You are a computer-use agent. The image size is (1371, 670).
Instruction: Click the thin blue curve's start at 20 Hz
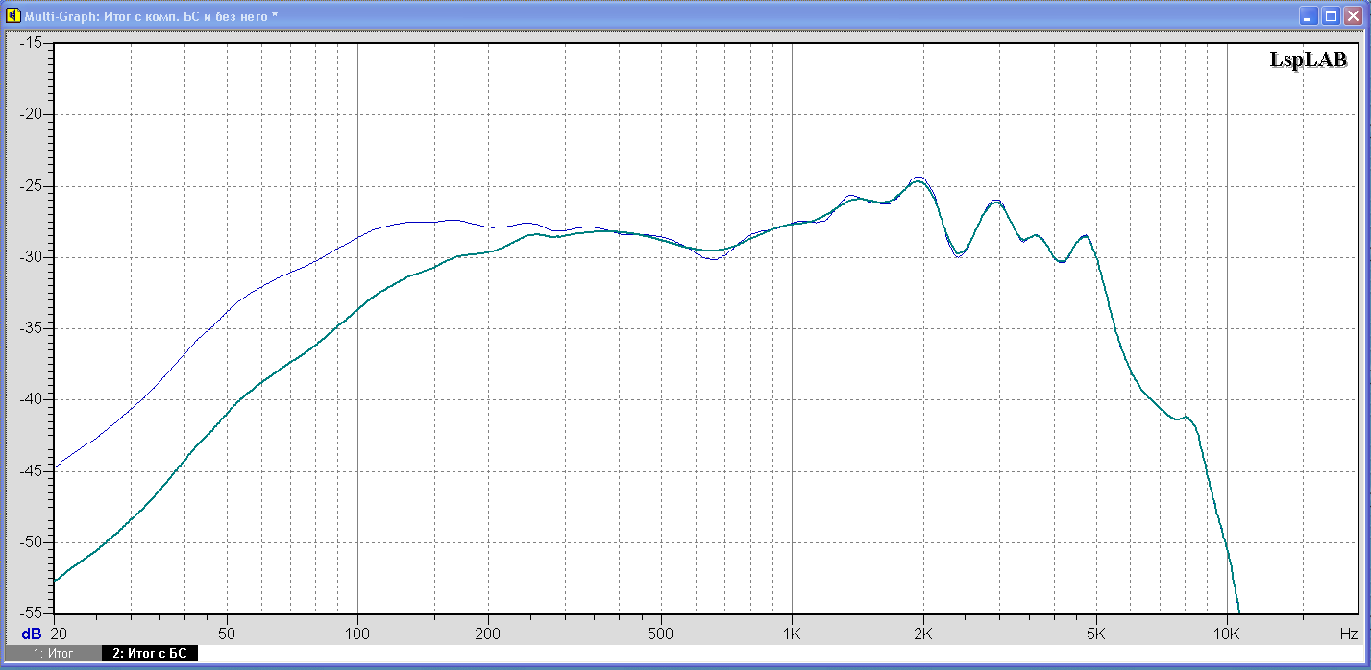coord(56,467)
